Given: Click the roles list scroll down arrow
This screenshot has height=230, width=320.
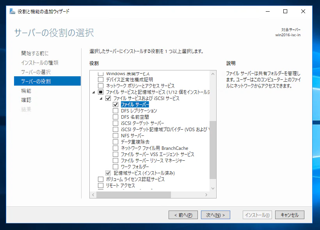Looking at the screenshot, I should coord(213,188).
